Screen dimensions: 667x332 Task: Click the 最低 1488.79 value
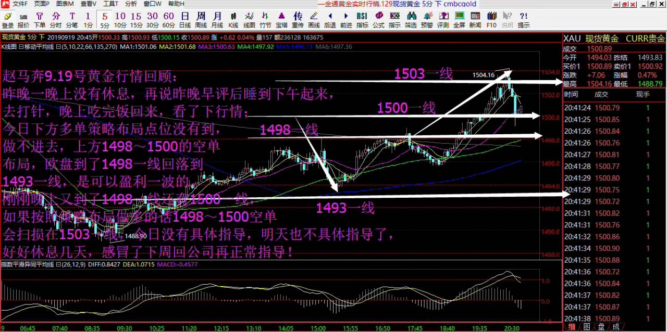[x=649, y=84]
